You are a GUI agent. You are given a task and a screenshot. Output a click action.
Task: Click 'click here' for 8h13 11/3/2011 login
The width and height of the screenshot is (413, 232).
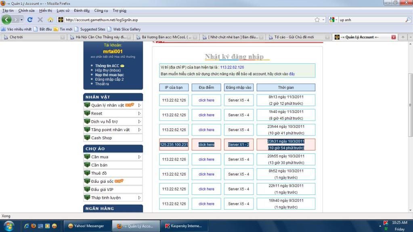[206, 100]
